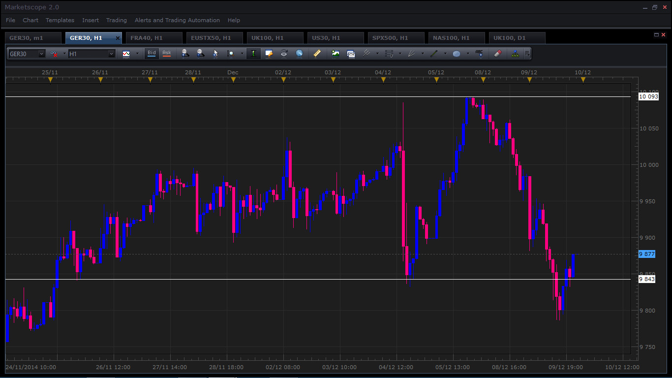This screenshot has height=378, width=672.
Task: Open the Templates menu
Action: 60,20
